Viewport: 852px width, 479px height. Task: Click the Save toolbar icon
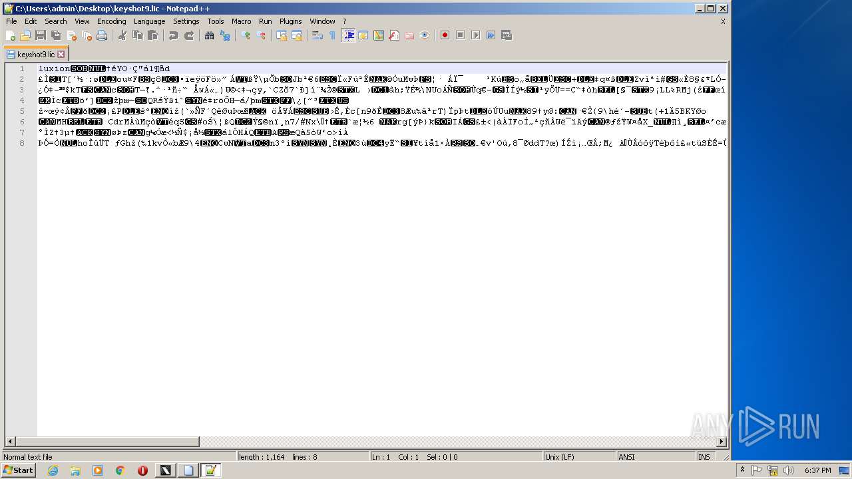[41, 35]
